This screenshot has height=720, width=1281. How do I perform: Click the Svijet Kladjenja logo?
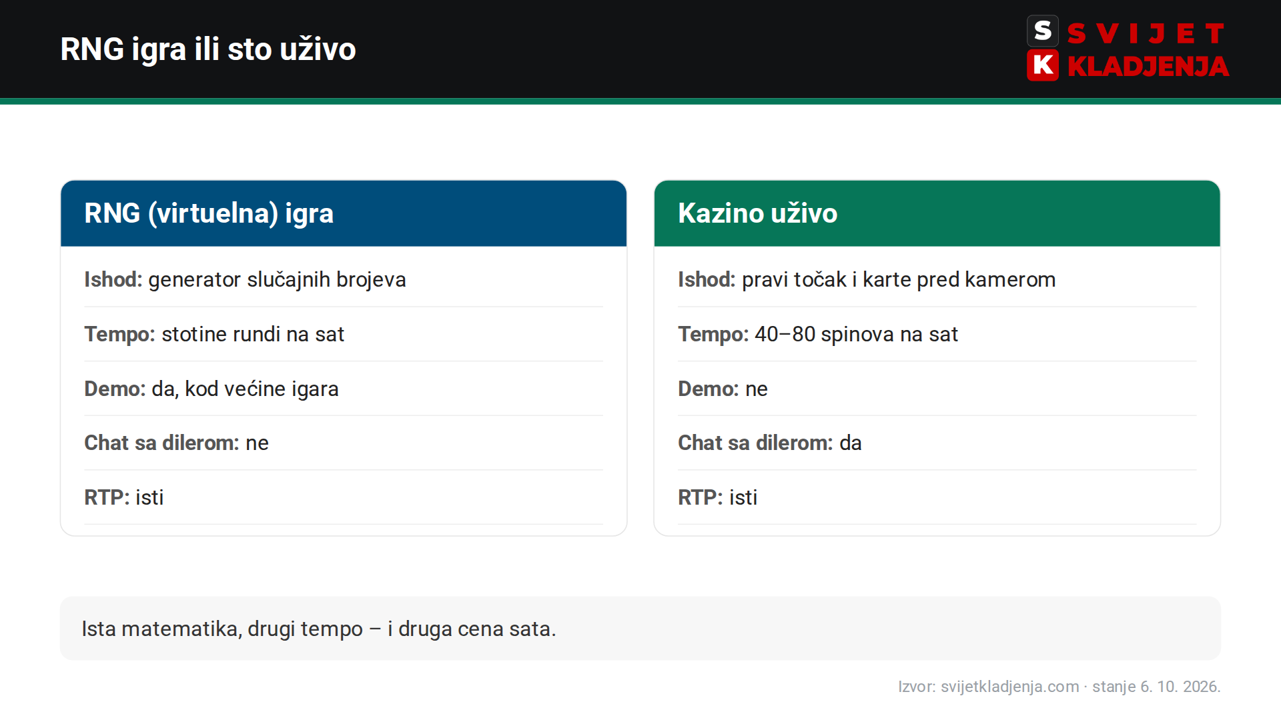pyautogui.click(x=1128, y=49)
